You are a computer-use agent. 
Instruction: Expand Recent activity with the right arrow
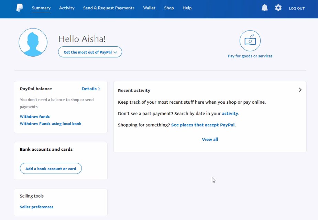click(x=300, y=90)
